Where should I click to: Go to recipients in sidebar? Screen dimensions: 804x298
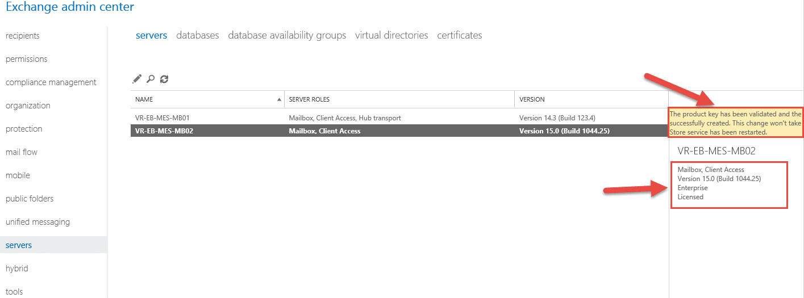click(23, 36)
